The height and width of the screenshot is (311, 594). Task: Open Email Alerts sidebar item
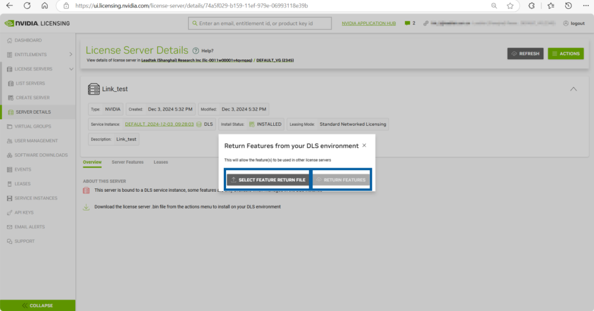click(30, 227)
